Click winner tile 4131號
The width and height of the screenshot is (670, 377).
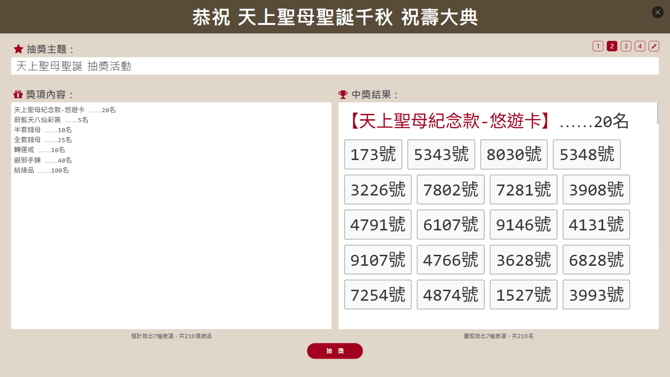coord(596,224)
